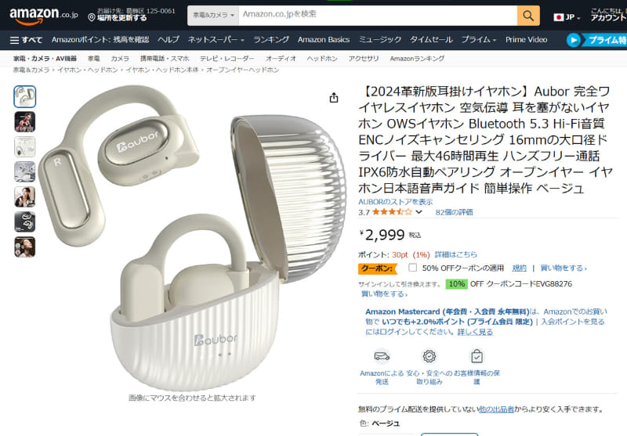627x436 pixels.
Task: Open the JP language selector dropdown
Action: [567, 17]
